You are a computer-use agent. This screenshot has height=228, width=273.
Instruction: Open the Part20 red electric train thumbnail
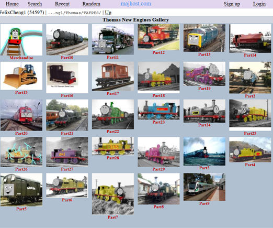21,115
